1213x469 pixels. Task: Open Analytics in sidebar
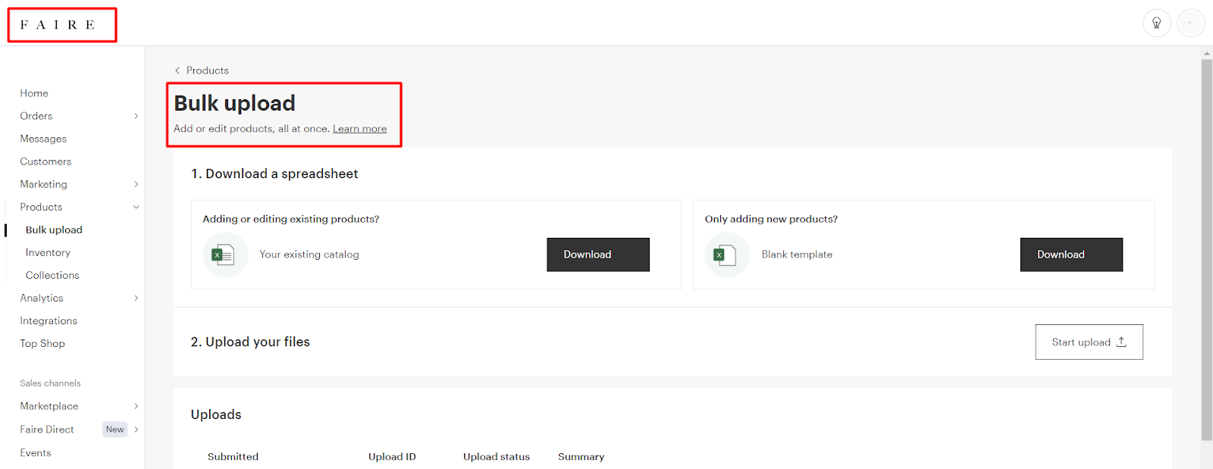pos(42,298)
